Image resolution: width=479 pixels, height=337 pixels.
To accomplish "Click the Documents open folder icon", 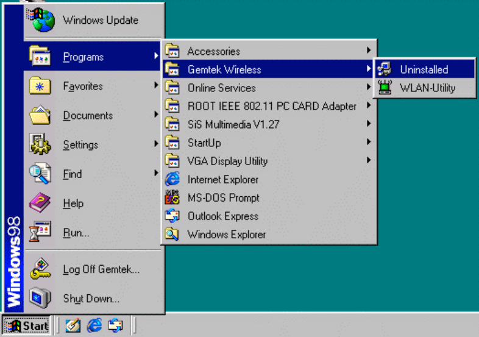I will click(40, 115).
